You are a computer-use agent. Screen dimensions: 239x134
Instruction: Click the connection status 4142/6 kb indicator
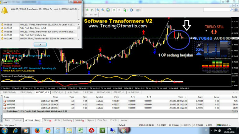click(x=224, y=125)
